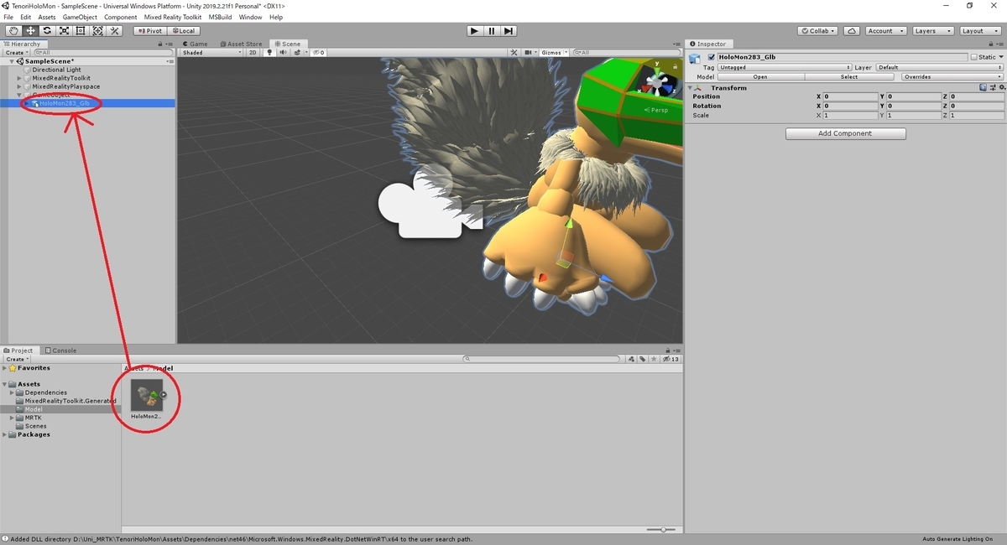Select the Scenes folder in Project
The height and width of the screenshot is (545, 1007).
point(36,426)
